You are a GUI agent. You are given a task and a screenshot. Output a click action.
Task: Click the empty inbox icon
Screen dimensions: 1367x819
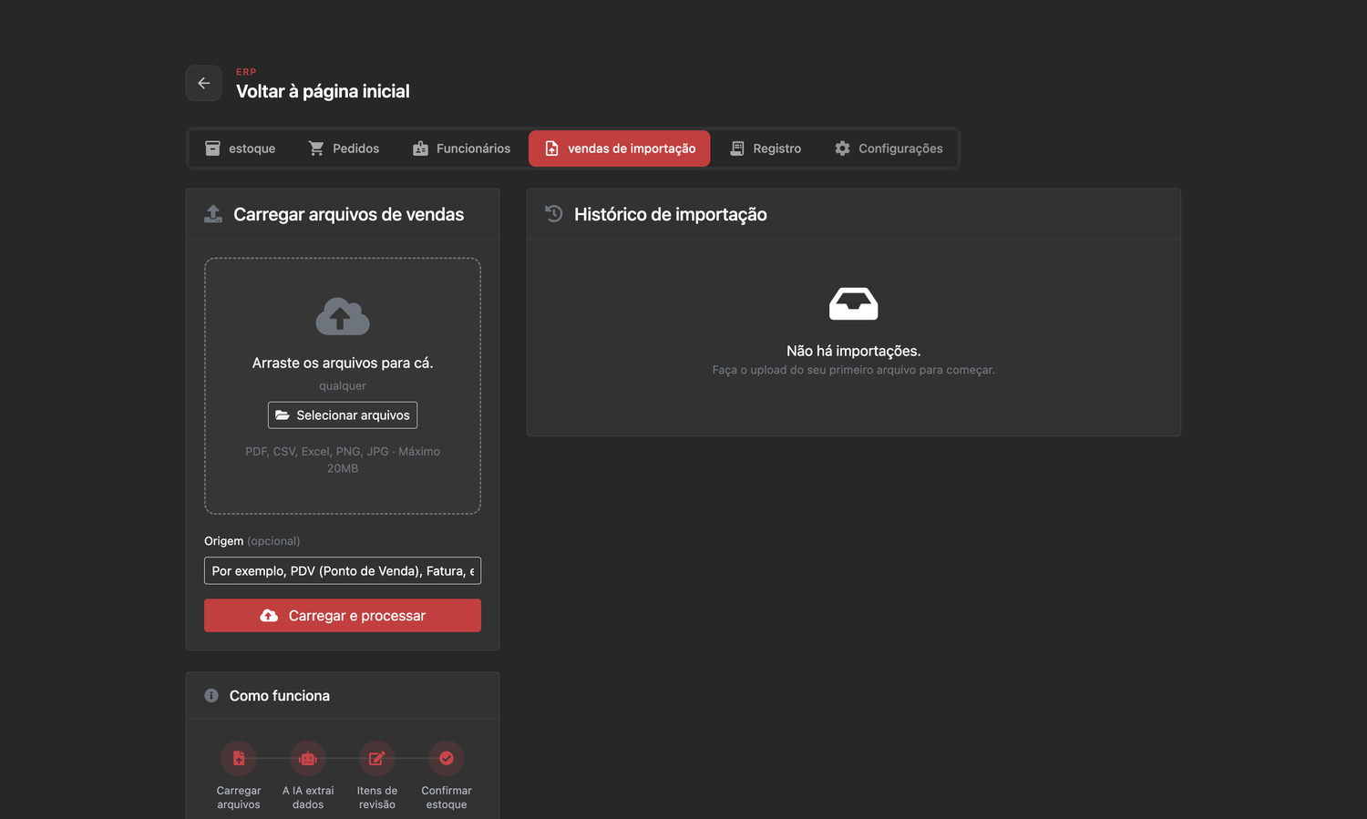click(x=854, y=303)
